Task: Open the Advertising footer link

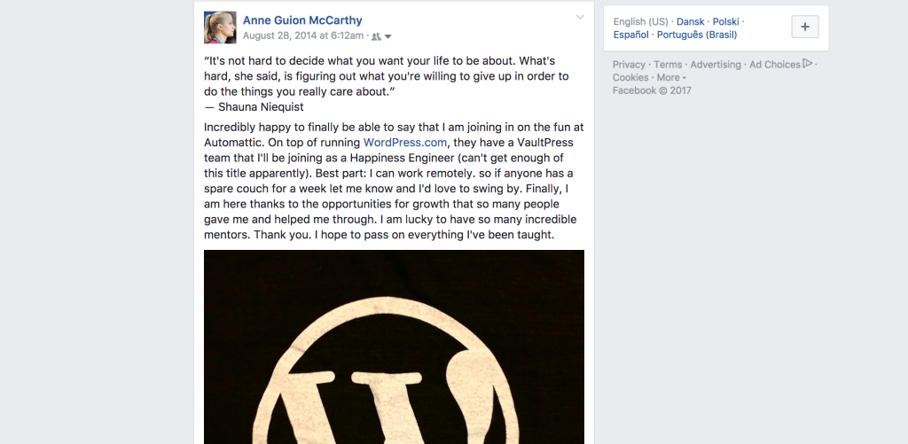Action: pyautogui.click(x=716, y=65)
